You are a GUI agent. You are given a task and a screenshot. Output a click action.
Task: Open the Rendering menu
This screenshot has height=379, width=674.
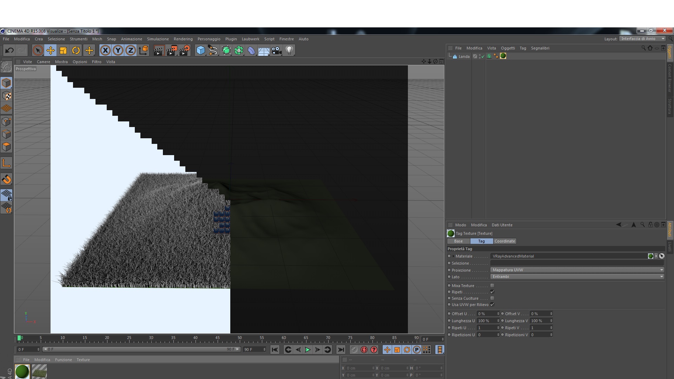point(183,39)
